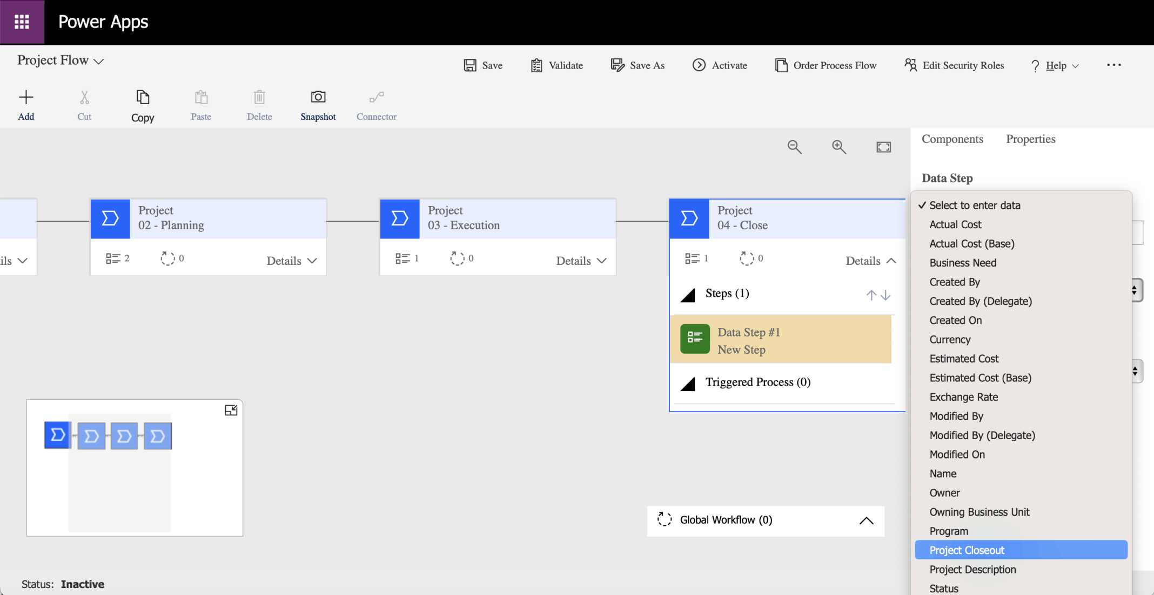Viewport: 1154px width, 595px height.
Task: Click the fit-to-canvas icon
Action: click(883, 147)
